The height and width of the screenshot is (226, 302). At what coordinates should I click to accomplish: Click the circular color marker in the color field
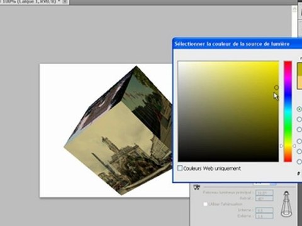276,87
